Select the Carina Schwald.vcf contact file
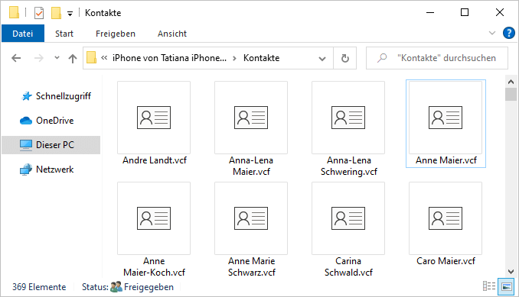519x297 pixels. (348, 230)
